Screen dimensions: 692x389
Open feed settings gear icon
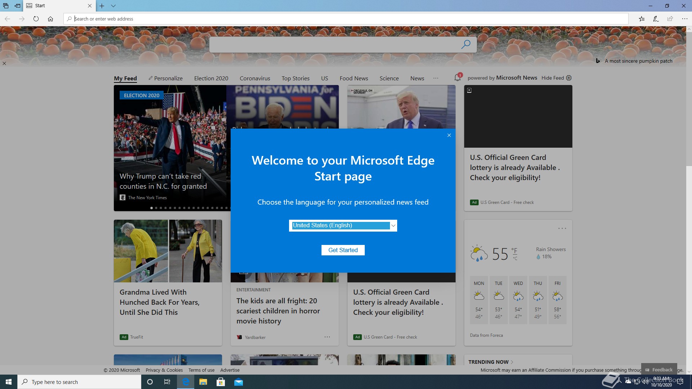pos(569,78)
